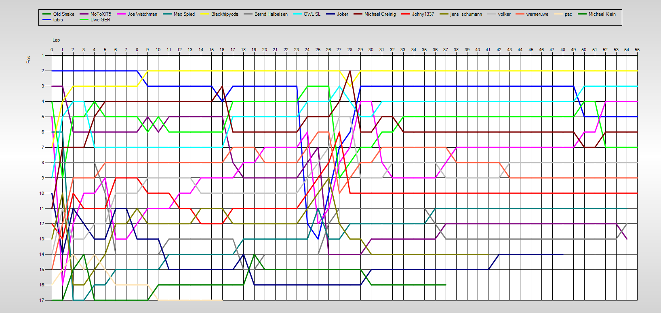This screenshot has height=313, width=661.
Task: Click the tabis legend label
Action: point(58,20)
